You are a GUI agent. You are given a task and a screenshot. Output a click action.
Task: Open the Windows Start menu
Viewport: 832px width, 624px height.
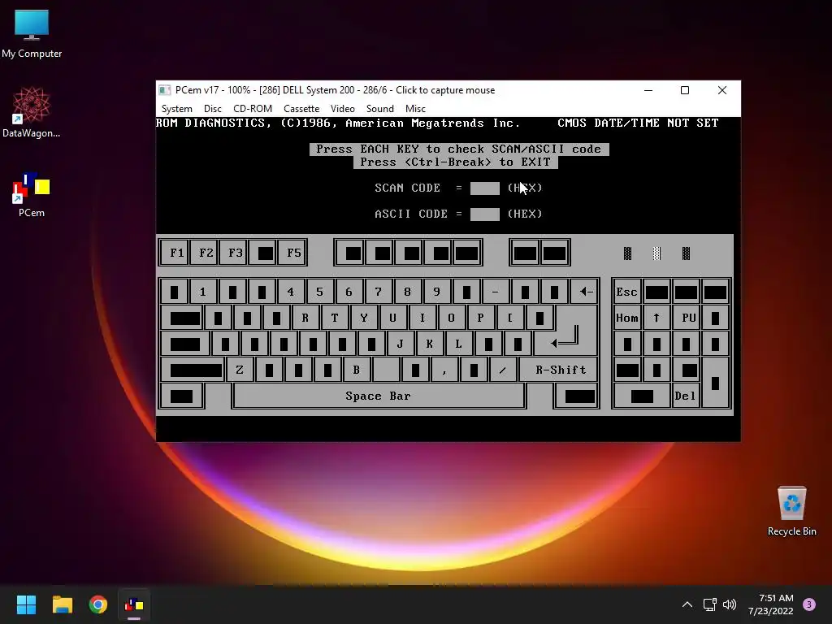(26, 604)
